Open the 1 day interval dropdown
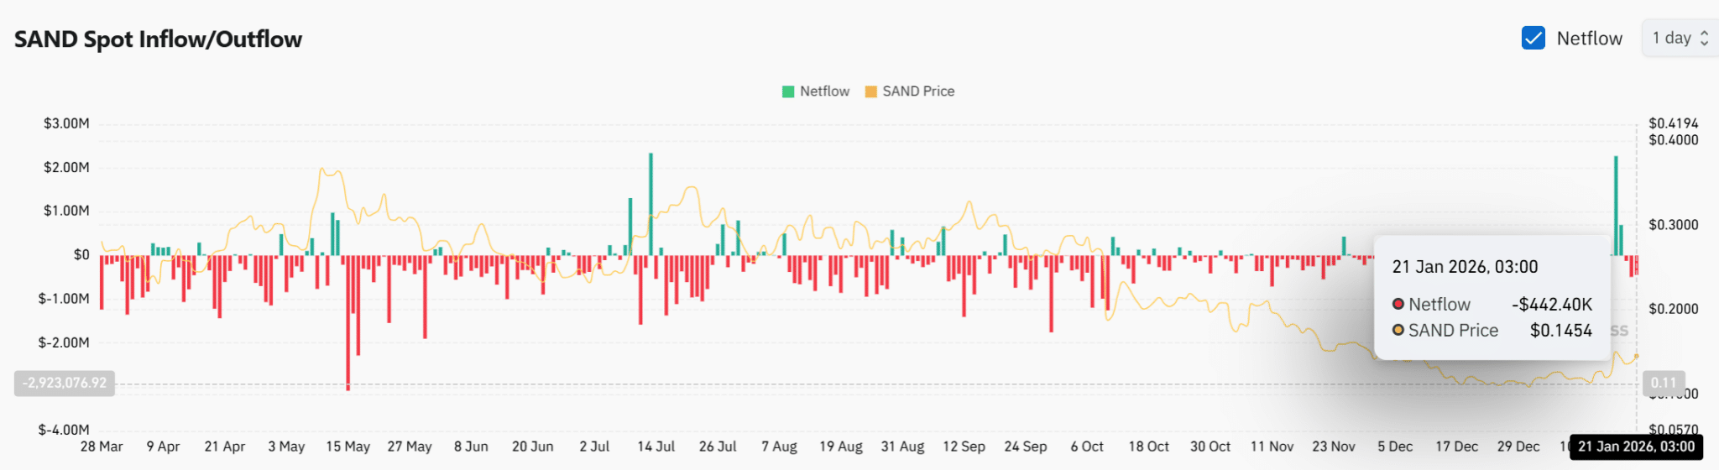Viewport: 1719px width, 470px height. coord(1680,38)
